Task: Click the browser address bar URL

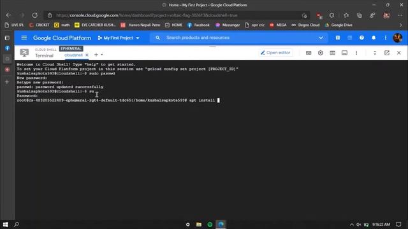Action: [x=147, y=15]
